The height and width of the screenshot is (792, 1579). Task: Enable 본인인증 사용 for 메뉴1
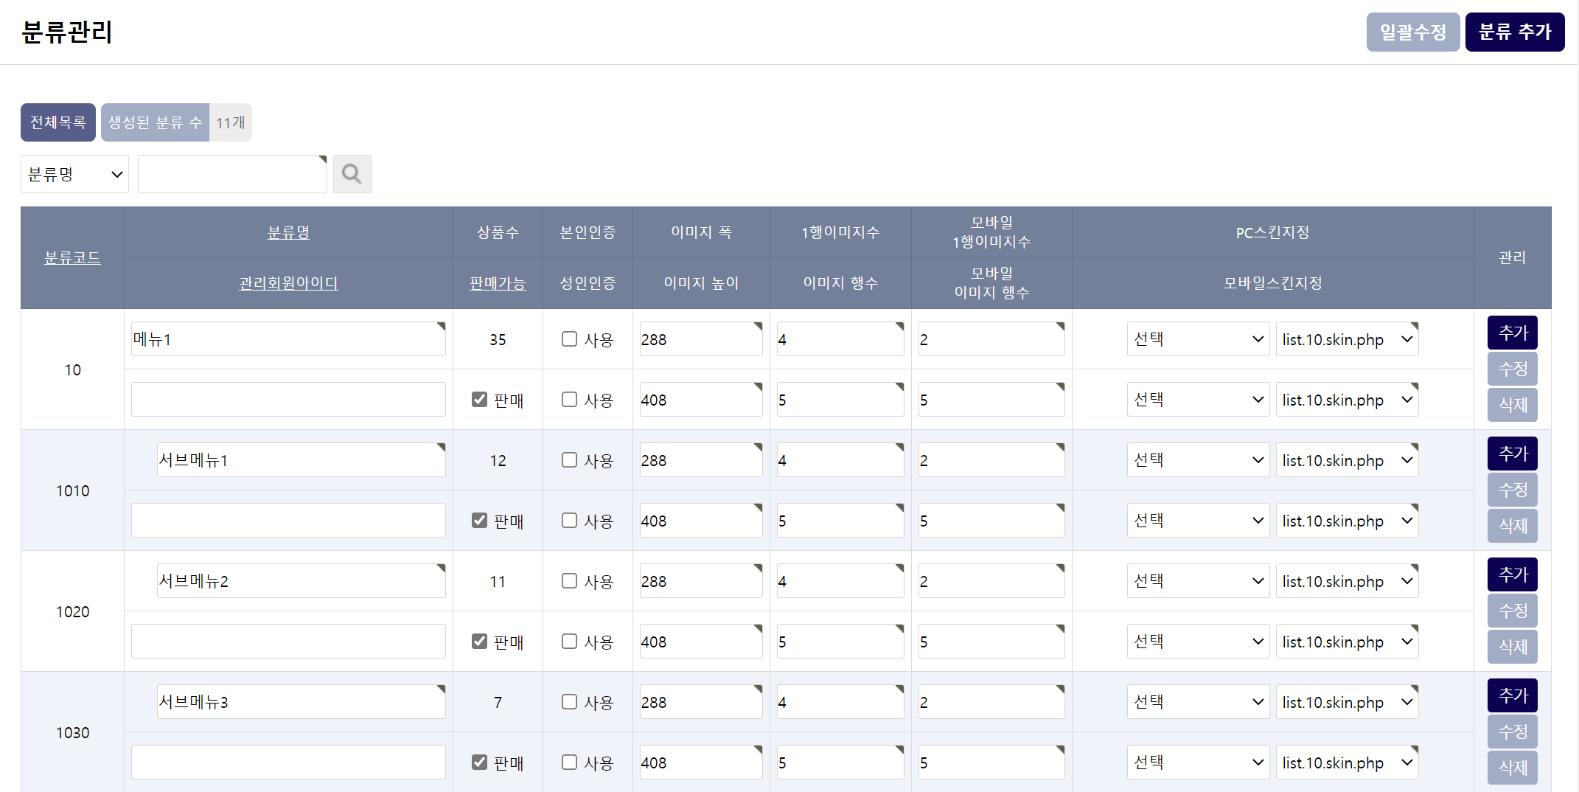point(569,339)
